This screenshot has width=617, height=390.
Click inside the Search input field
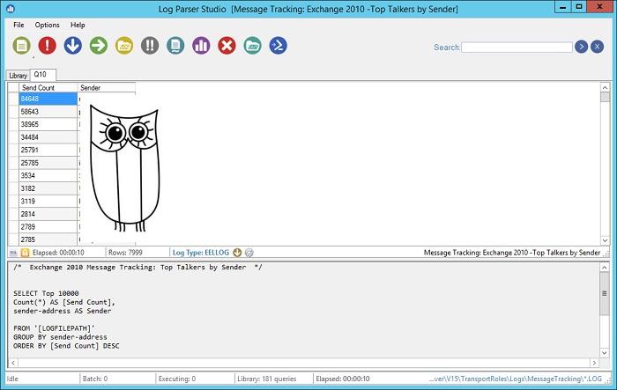coord(517,48)
